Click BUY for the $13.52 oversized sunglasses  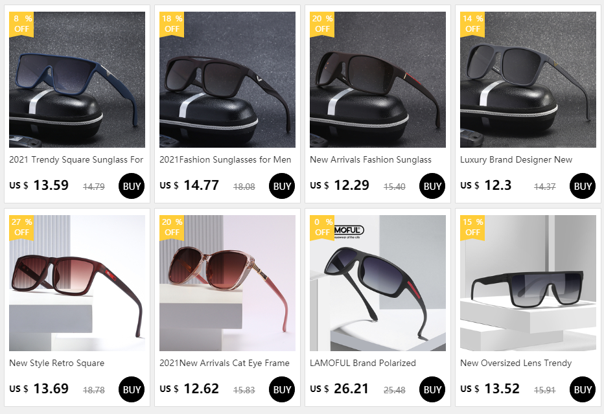[583, 389]
